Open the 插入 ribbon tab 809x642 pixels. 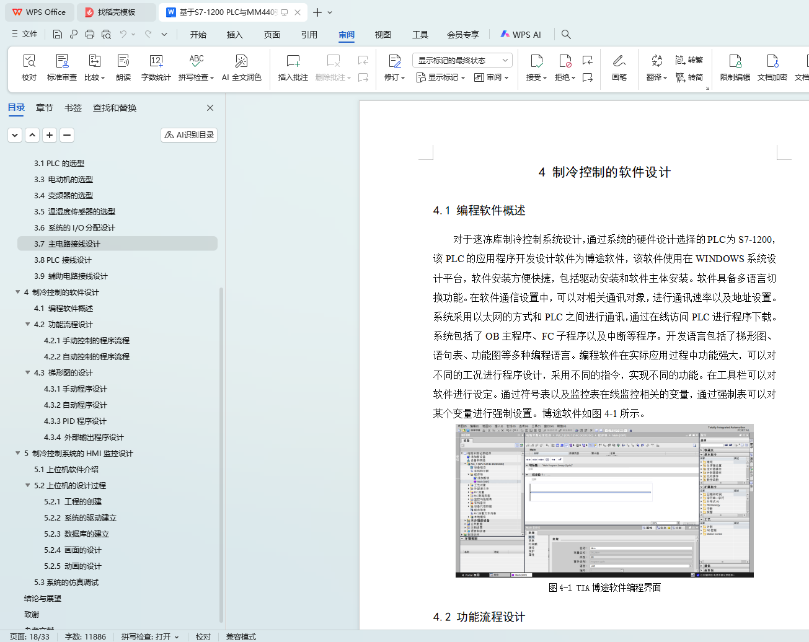coord(235,35)
